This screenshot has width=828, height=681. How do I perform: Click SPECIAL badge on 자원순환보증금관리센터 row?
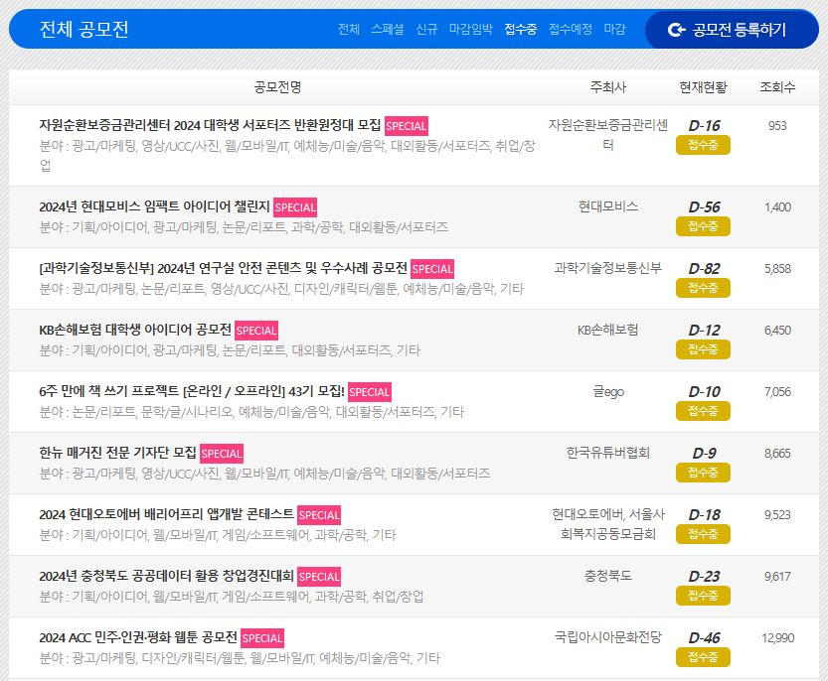[x=407, y=126]
